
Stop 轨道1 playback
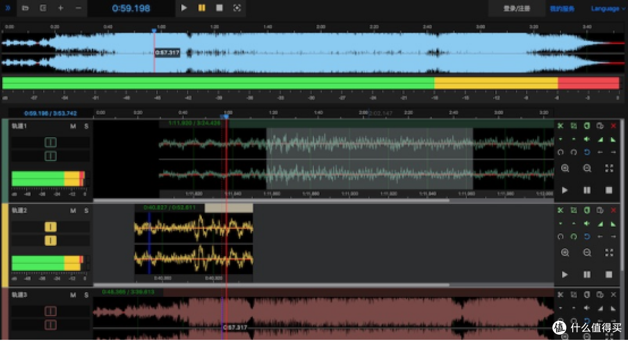tap(609, 190)
